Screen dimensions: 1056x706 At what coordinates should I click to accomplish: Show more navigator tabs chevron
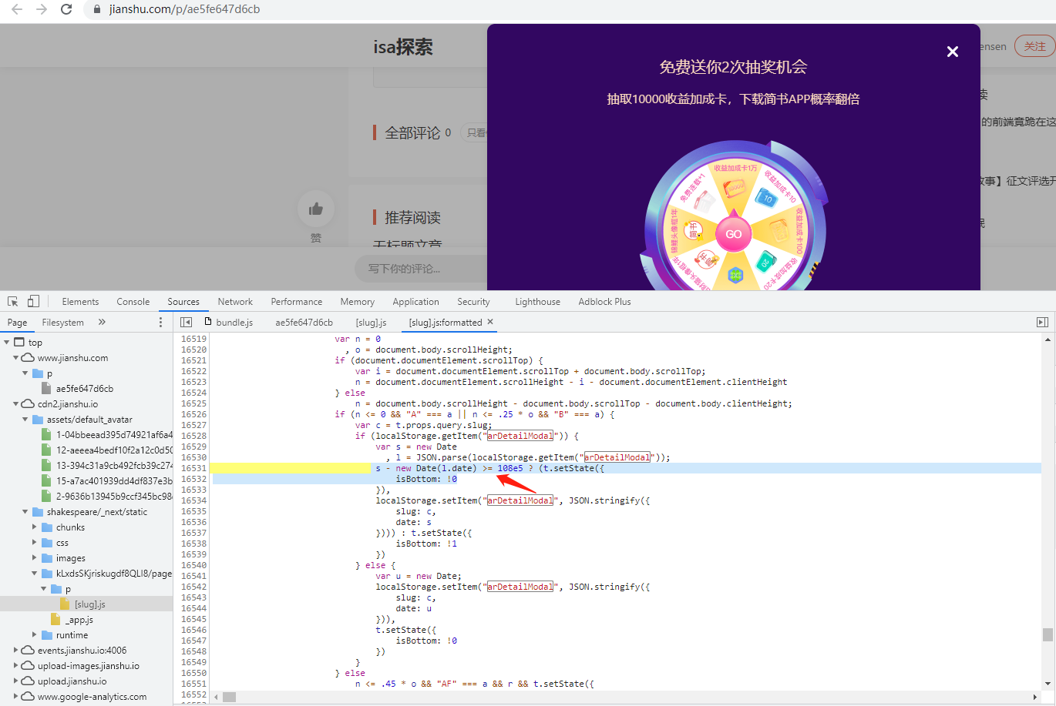point(102,323)
